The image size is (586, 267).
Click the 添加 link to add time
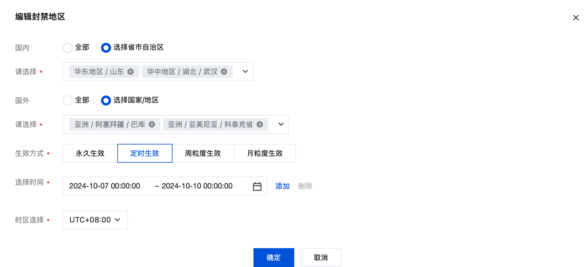coord(282,186)
